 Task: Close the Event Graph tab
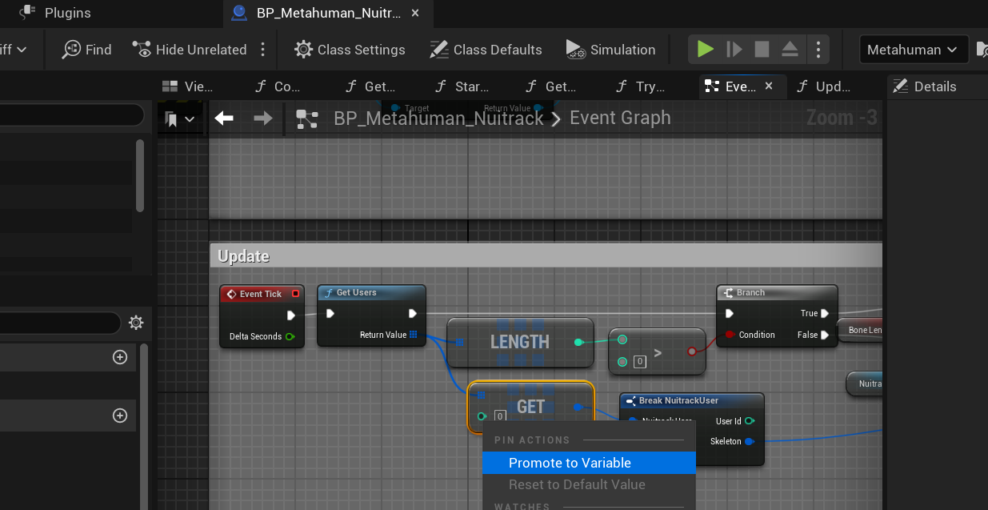(769, 86)
